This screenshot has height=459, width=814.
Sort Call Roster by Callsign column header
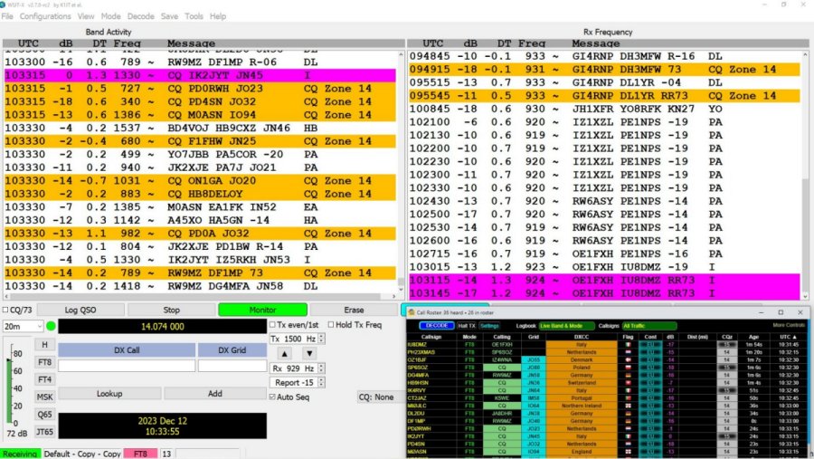click(431, 337)
